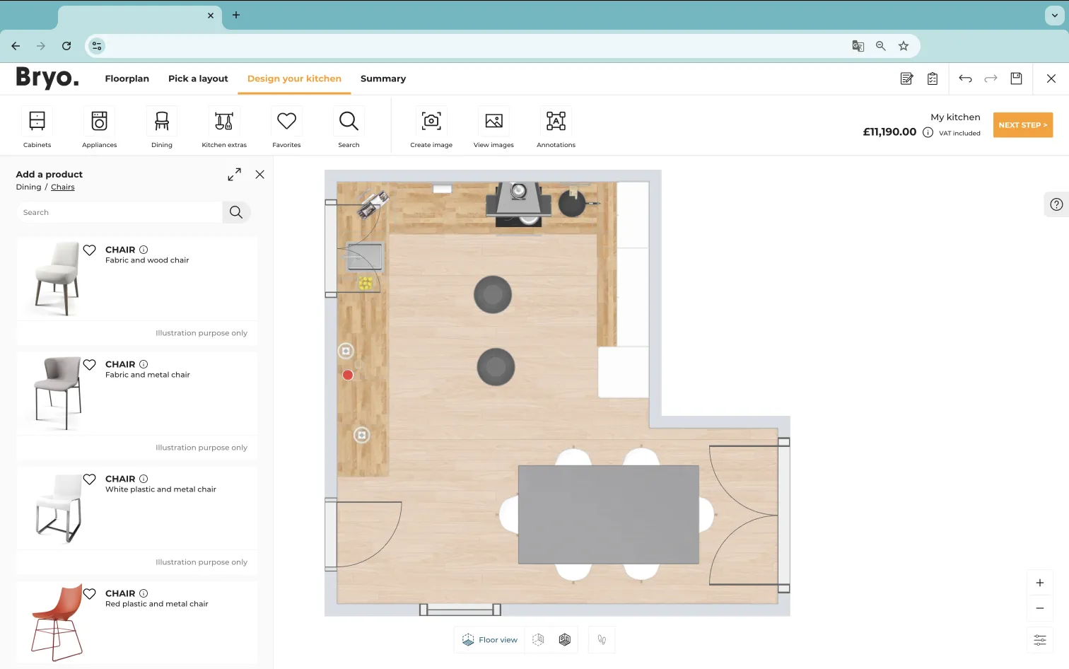
Task: Toggle favorite on White plastic chair
Action: 90,479
